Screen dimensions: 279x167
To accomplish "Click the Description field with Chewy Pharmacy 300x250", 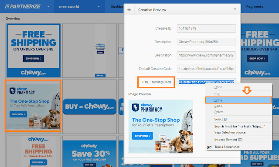I will (x=206, y=42).
